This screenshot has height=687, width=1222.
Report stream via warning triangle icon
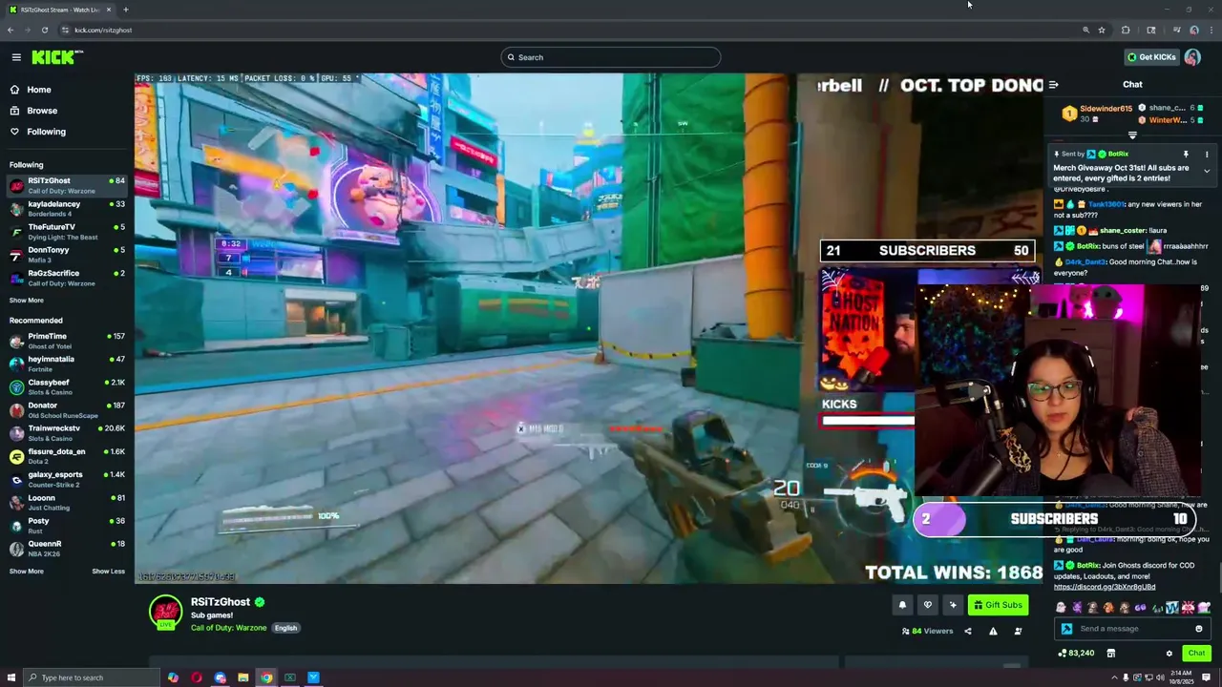pos(993,631)
